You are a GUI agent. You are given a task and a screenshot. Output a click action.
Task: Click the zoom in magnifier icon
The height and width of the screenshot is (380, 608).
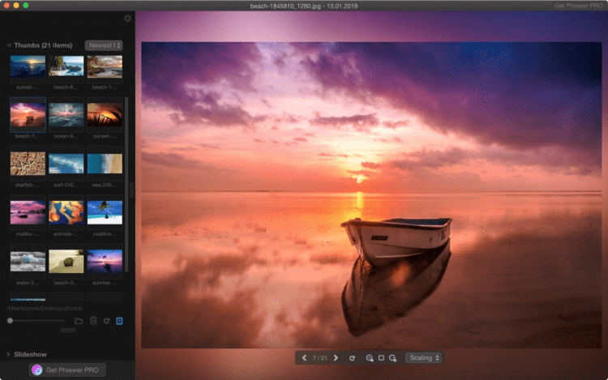click(369, 357)
